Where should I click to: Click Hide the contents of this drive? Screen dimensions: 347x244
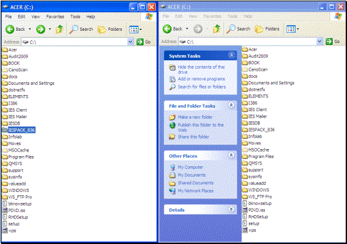pyautogui.click(x=201, y=69)
